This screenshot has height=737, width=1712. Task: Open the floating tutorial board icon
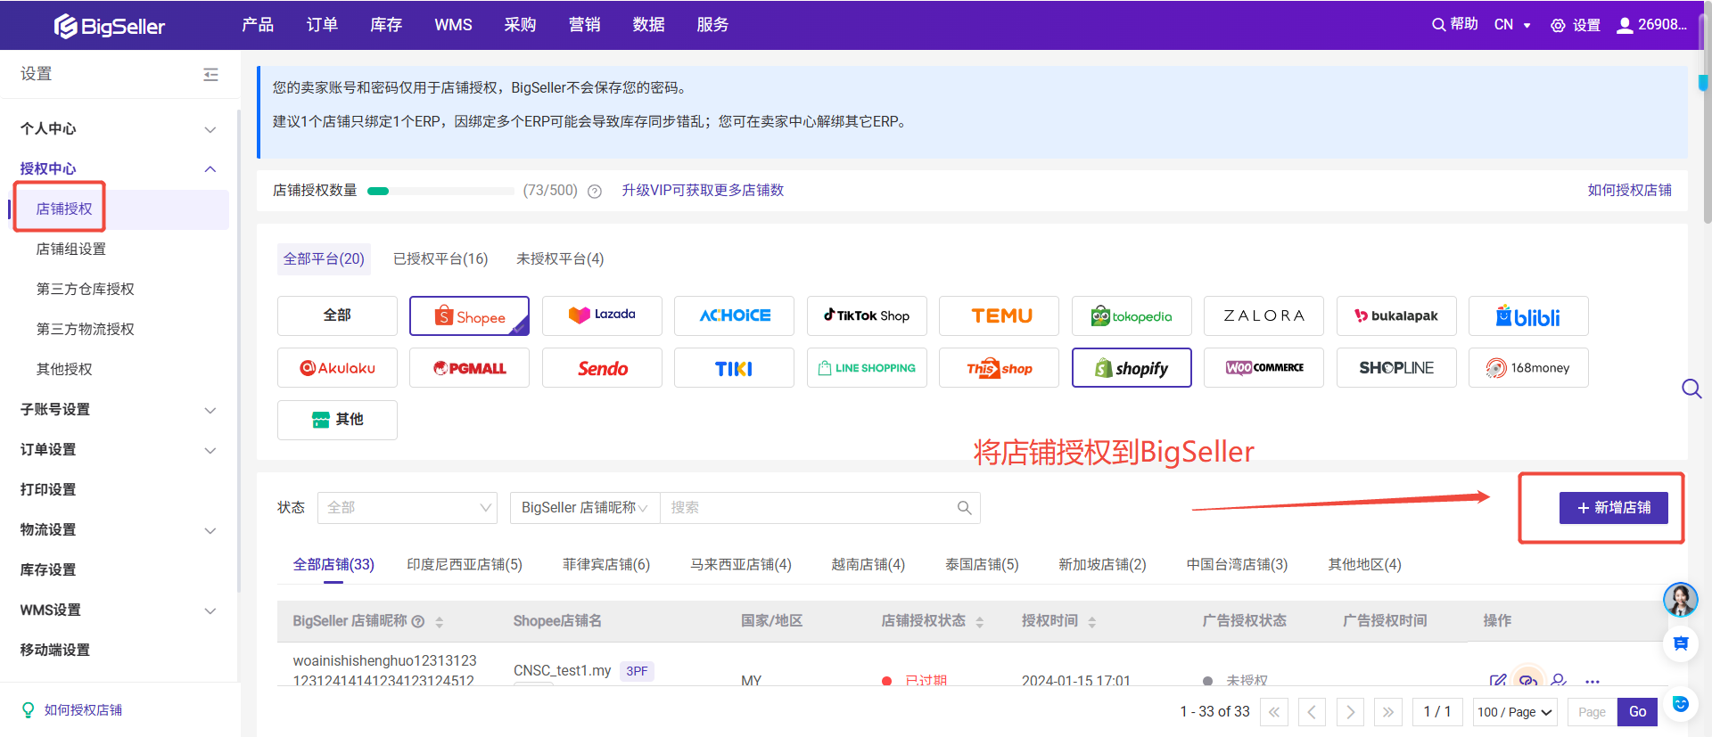point(1680,643)
